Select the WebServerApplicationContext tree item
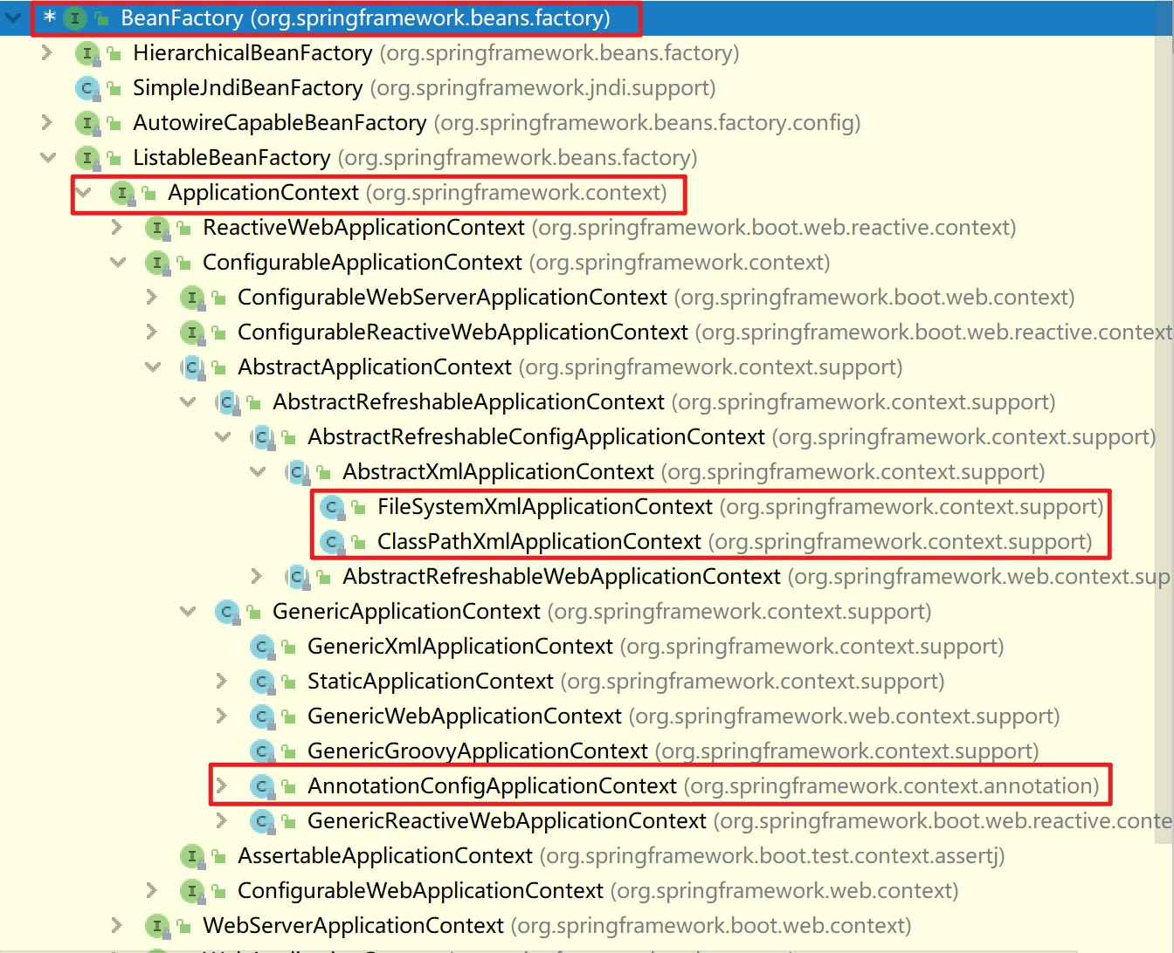 (x=352, y=925)
